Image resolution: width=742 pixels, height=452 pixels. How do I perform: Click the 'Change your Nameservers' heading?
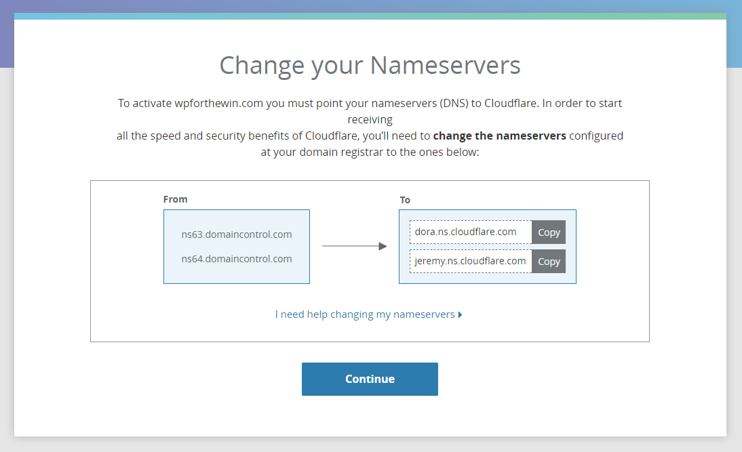coord(370,66)
